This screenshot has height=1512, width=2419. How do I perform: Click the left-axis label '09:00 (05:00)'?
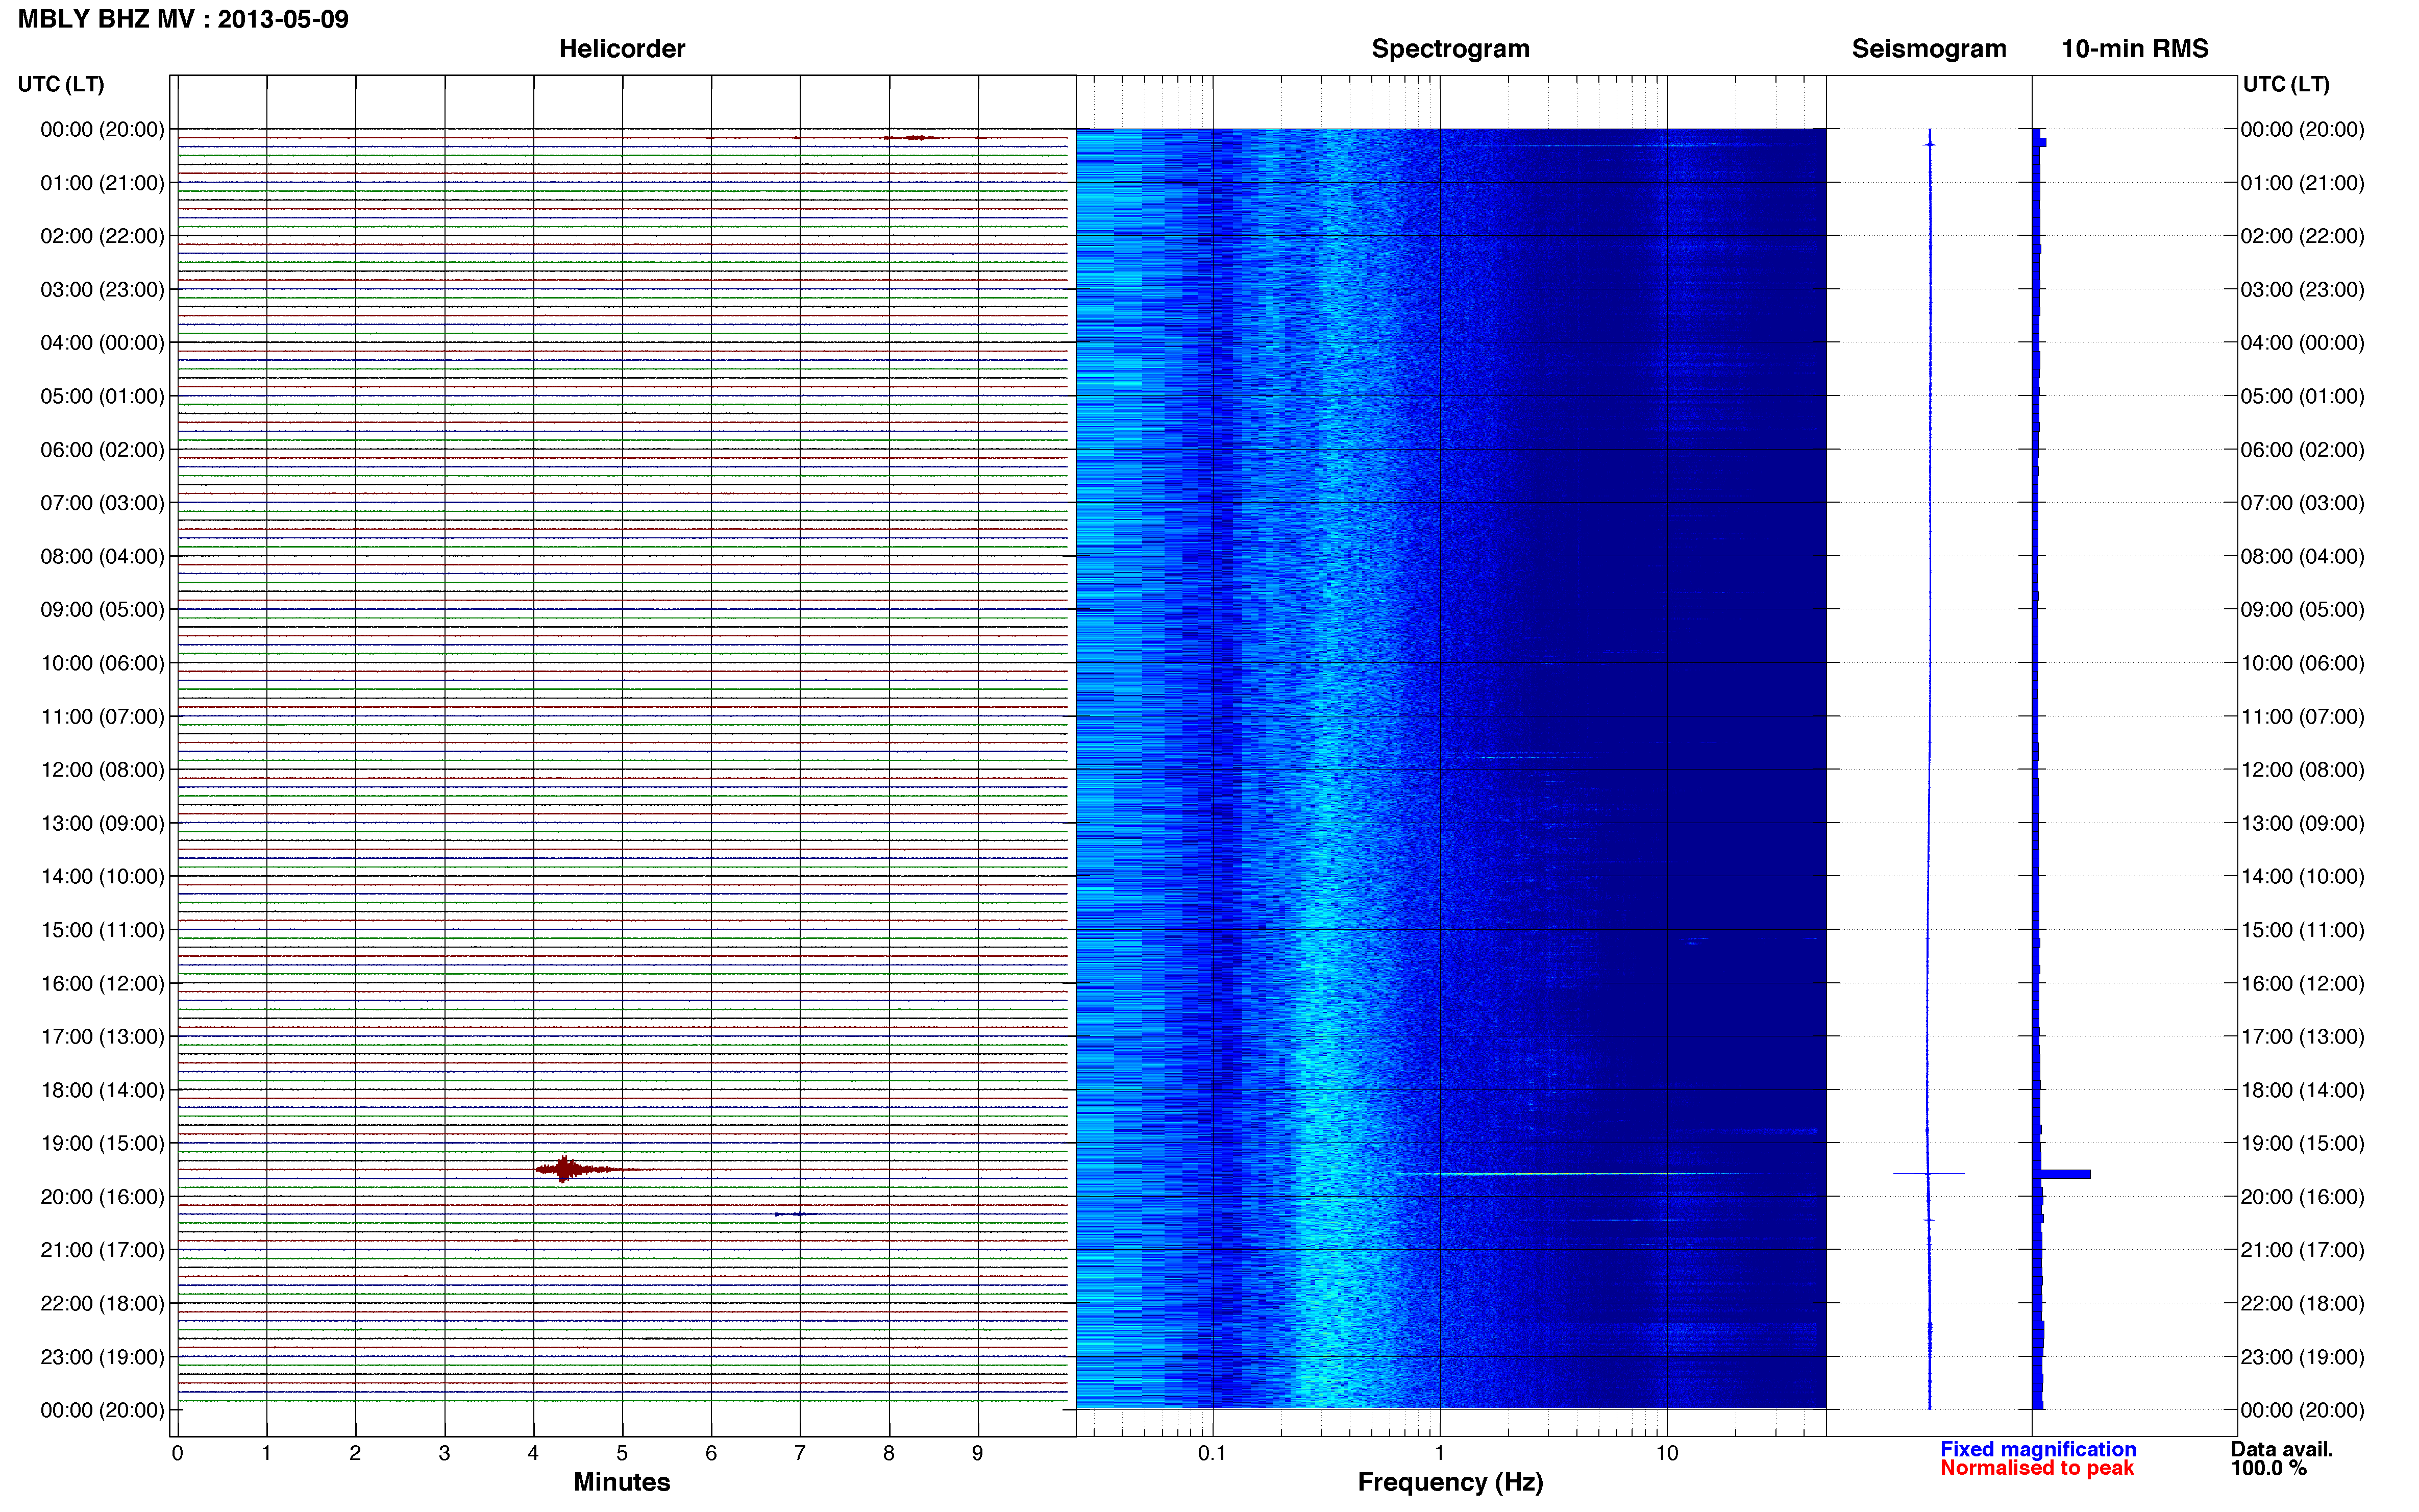tap(102, 610)
